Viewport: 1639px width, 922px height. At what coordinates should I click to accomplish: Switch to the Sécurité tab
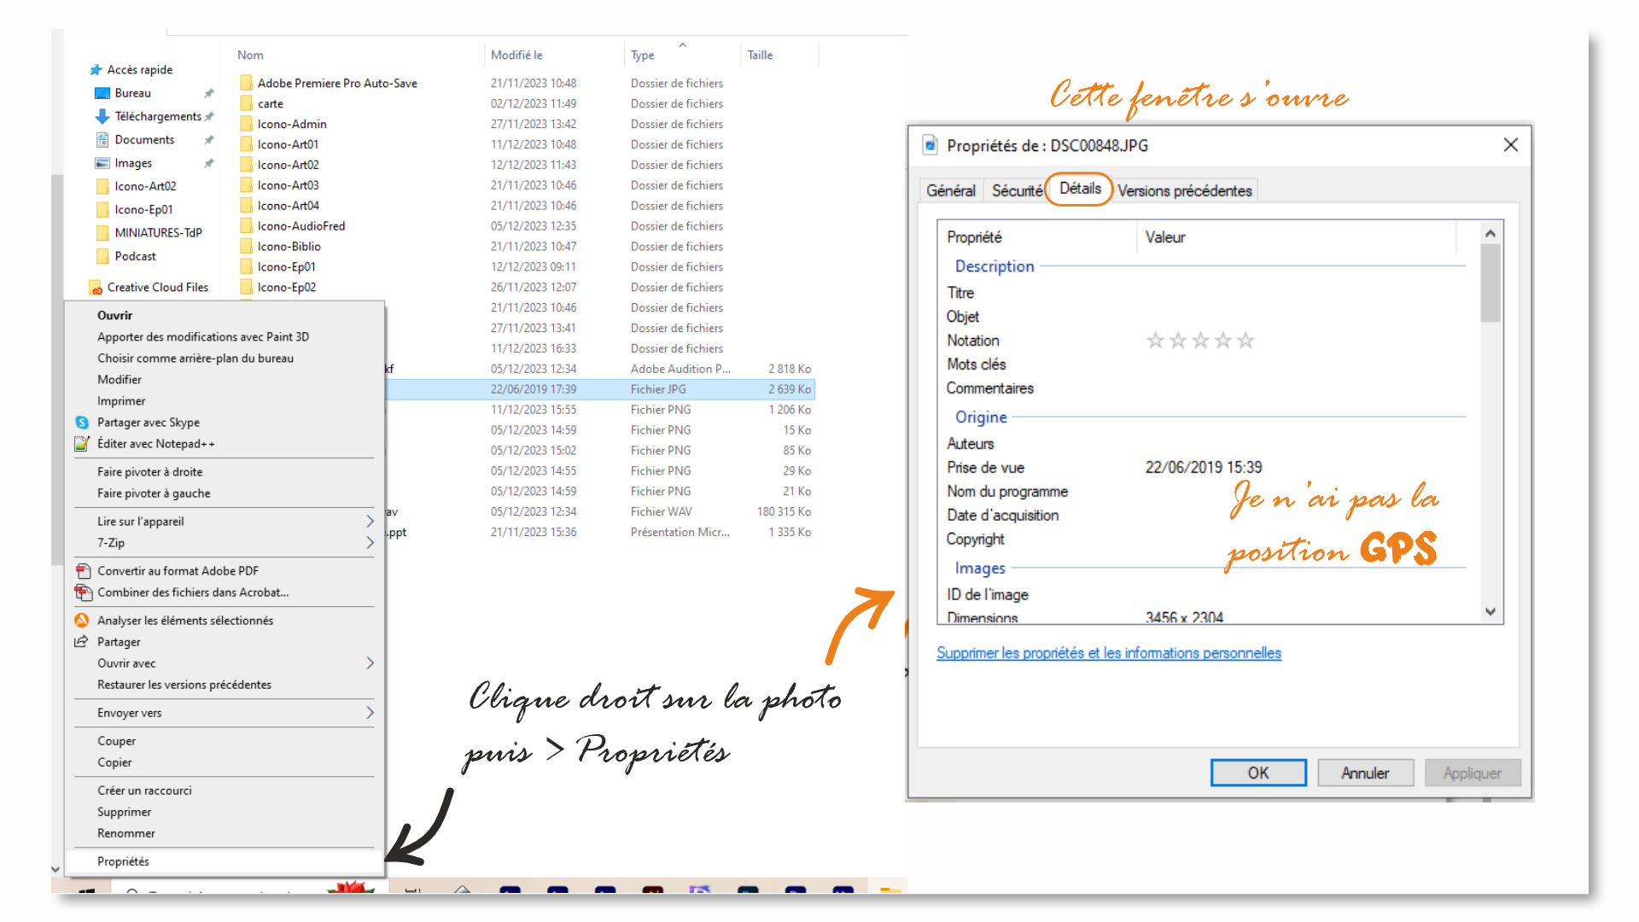[1017, 190]
